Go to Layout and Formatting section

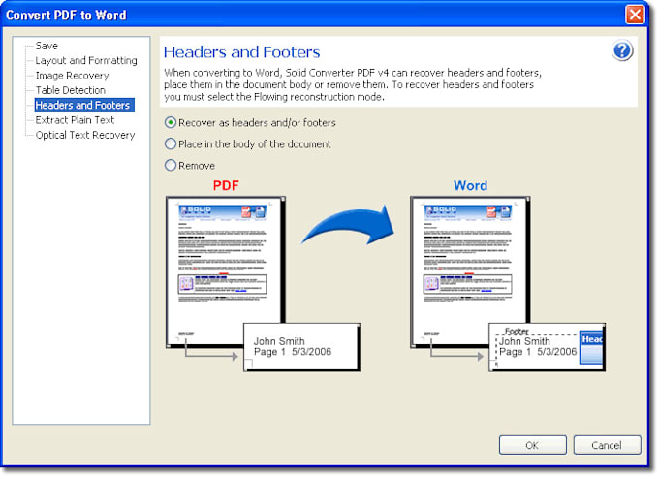pos(86,60)
